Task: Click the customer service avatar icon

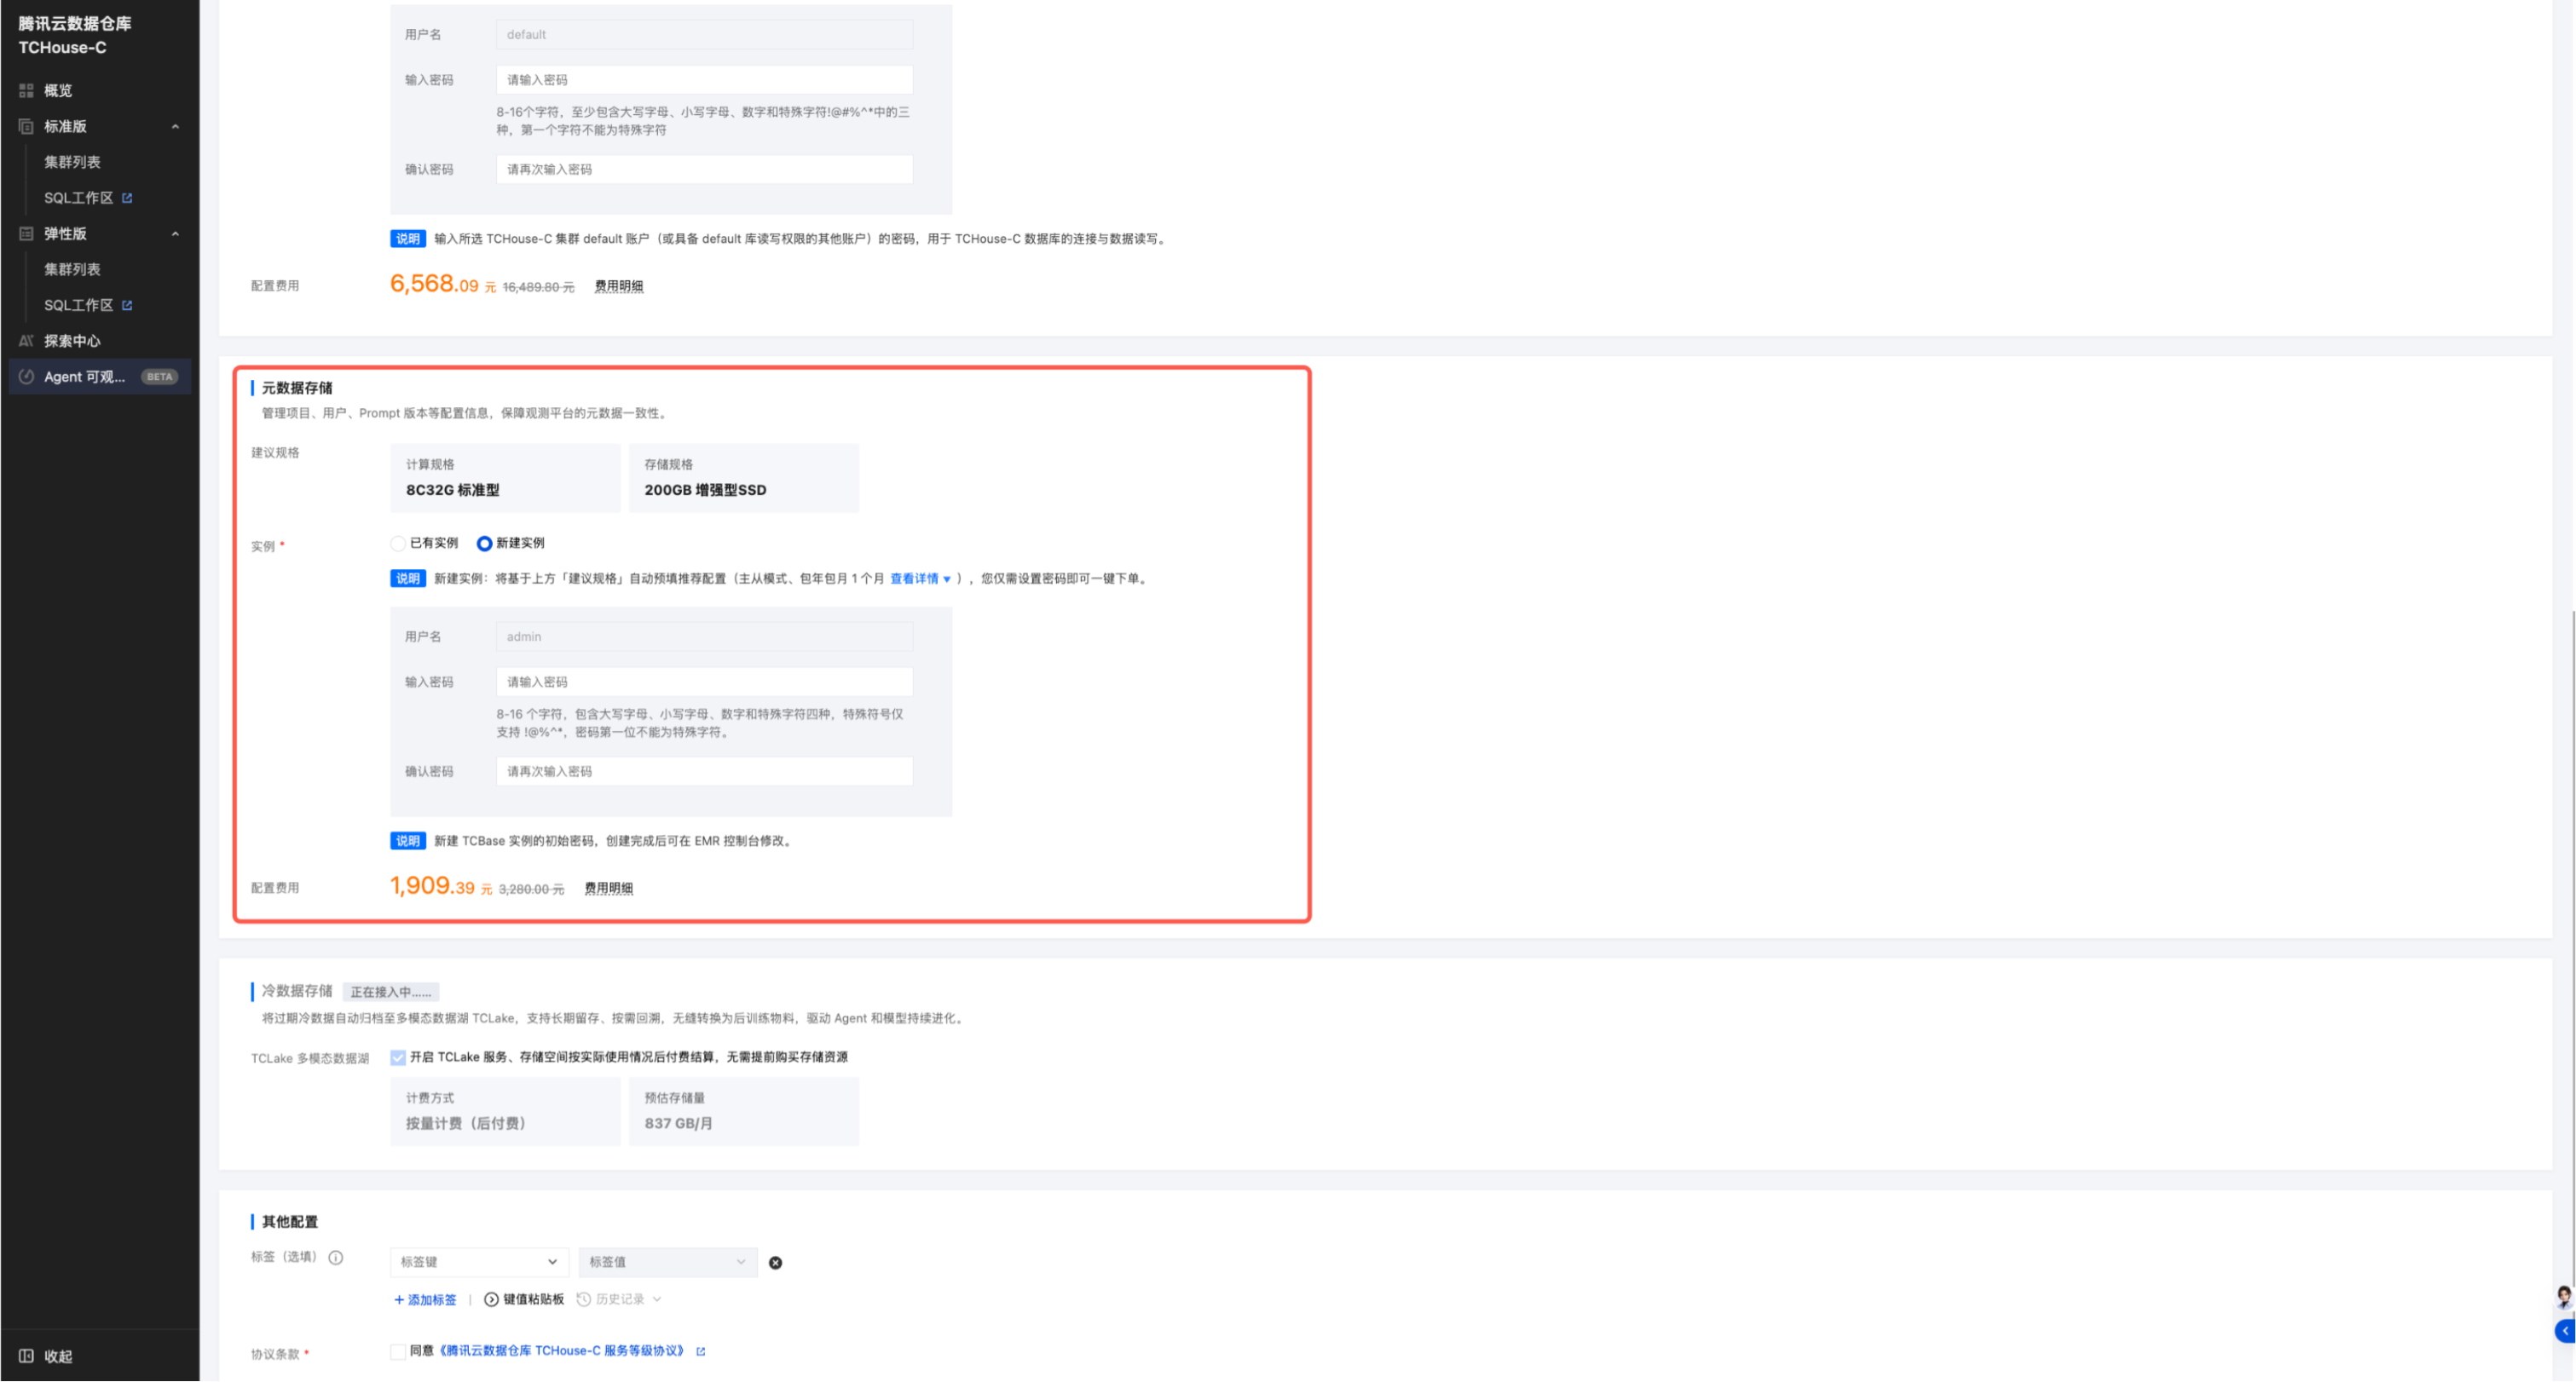Action: [2564, 1297]
